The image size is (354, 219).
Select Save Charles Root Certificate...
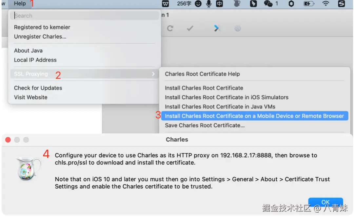click(205, 125)
